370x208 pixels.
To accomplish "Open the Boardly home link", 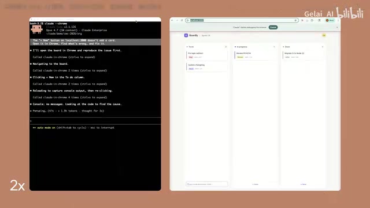I will point(194,35).
